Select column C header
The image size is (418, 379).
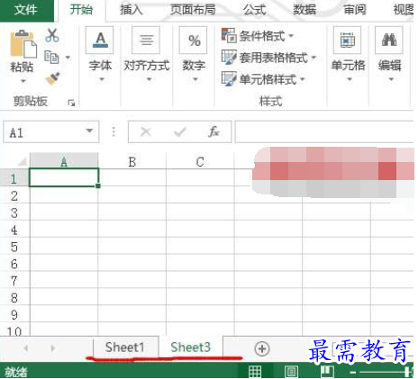200,161
